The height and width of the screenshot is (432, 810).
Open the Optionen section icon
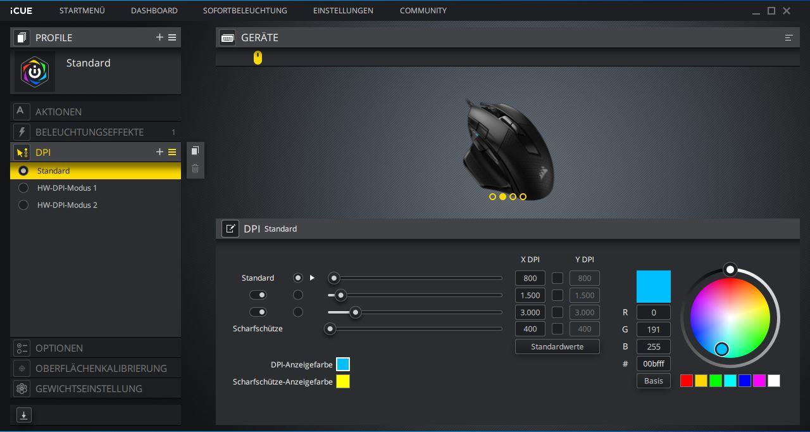click(x=22, y=348)
